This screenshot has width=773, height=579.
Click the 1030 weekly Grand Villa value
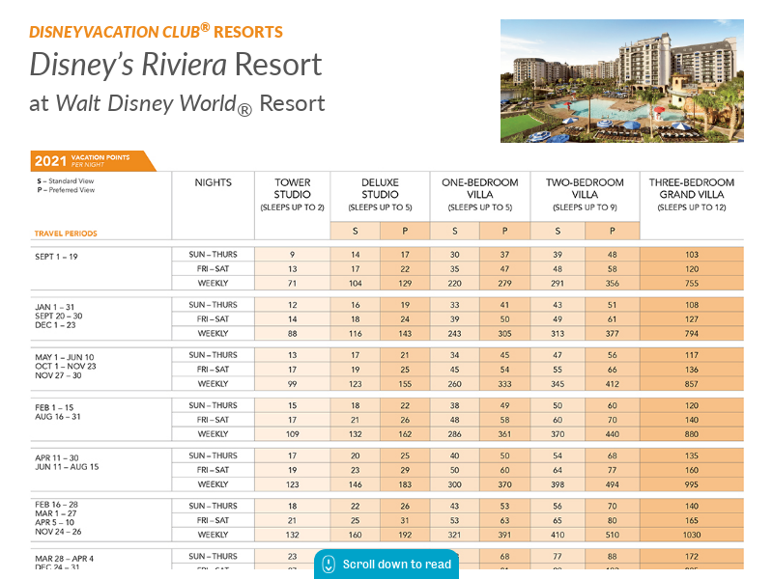tap(691, 534)
